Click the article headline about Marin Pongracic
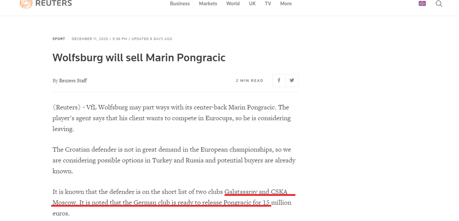This screenshot has height=221, width=459. point(139,58)
